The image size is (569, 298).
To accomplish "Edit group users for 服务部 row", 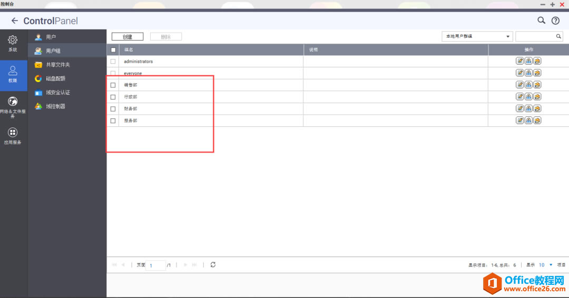I will click(528, 121).
